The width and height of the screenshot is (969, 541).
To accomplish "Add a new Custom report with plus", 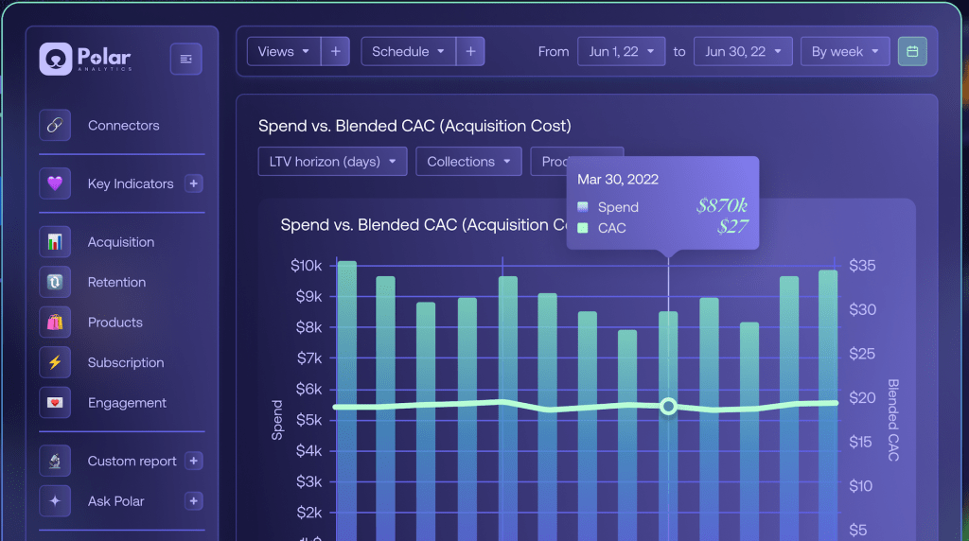I will point(193,461).
